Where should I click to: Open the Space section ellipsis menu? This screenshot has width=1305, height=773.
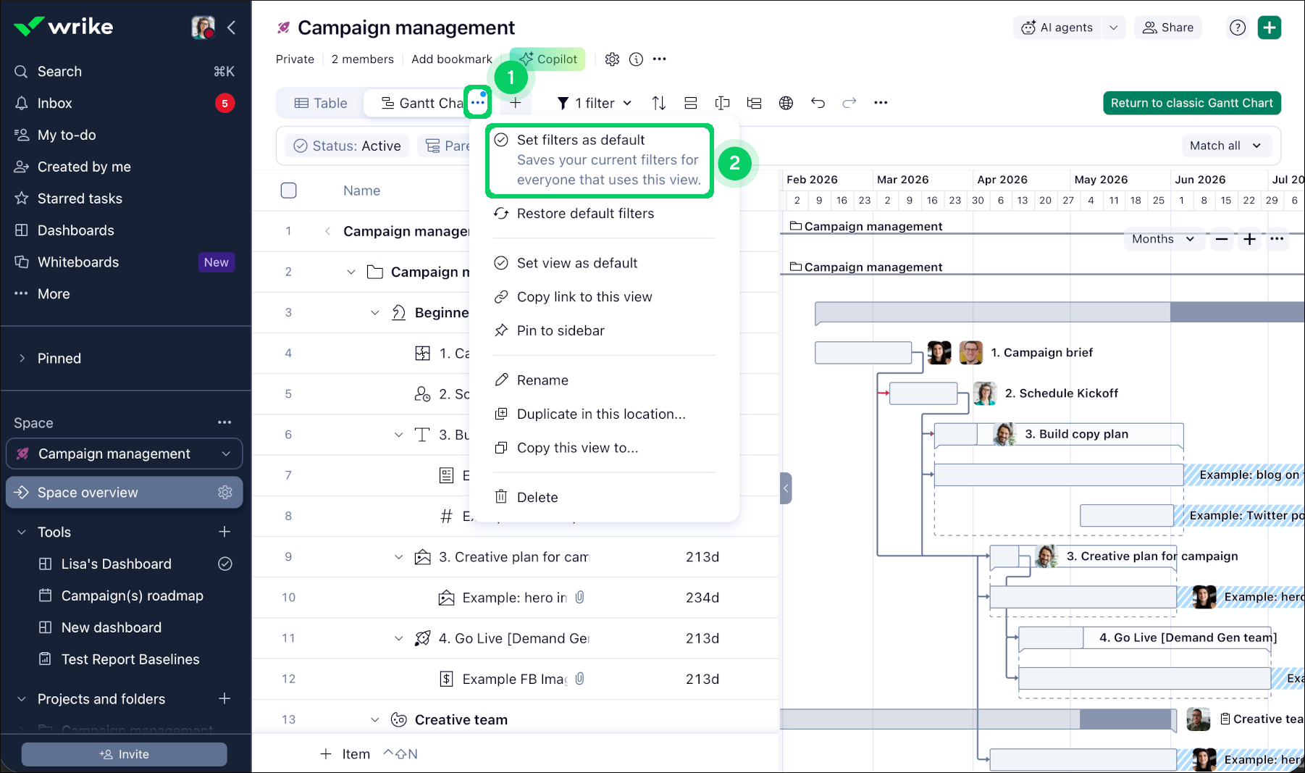click(x=225, y=422)
